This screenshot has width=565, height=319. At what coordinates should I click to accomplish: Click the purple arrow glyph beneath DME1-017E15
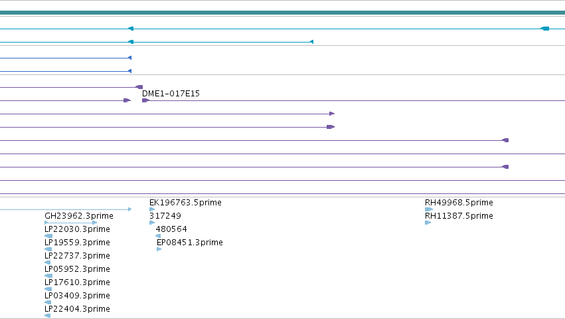pos(145,100)
